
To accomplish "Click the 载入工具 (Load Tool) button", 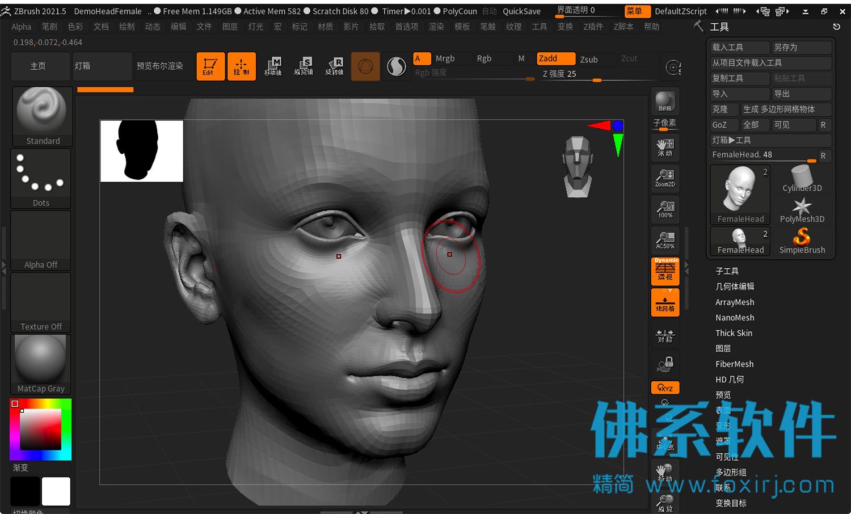I will (740, 47).
